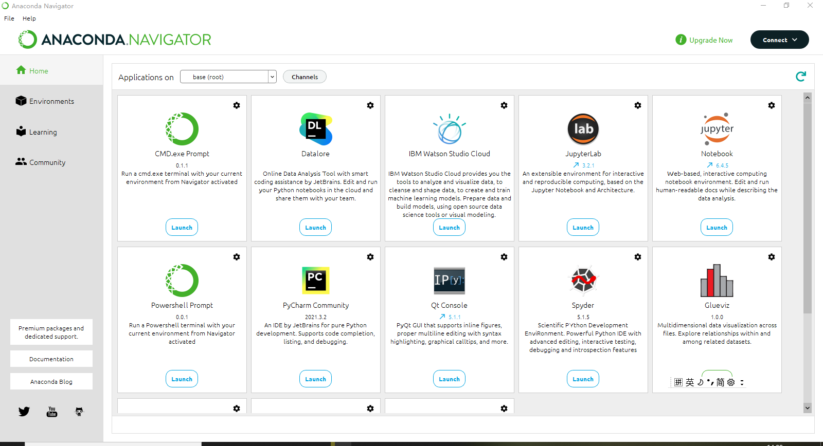823x446 pixels.
Task: Click the Powershell Prompt application logo
Action: click(182, 281)
